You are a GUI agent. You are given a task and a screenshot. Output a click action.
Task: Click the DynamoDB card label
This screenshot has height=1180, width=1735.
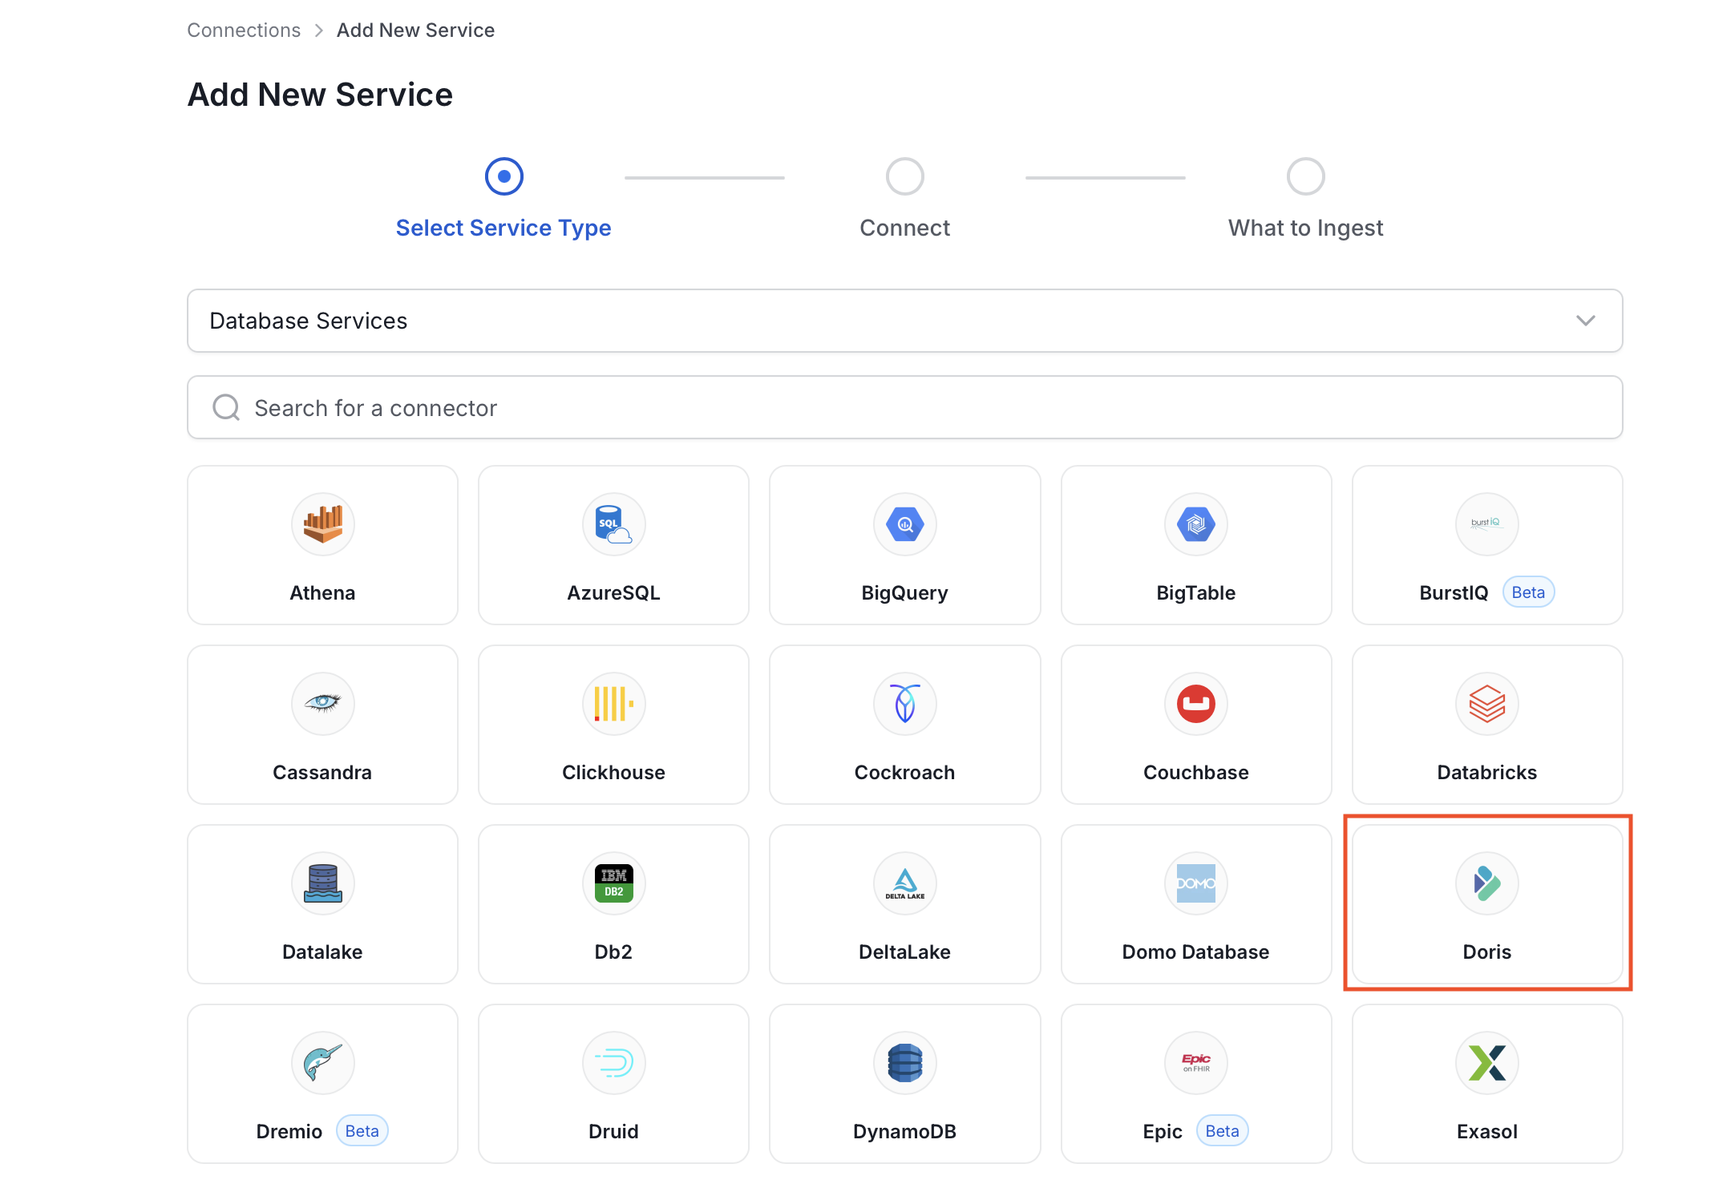pyautogui.click(x=905, y=1131)
